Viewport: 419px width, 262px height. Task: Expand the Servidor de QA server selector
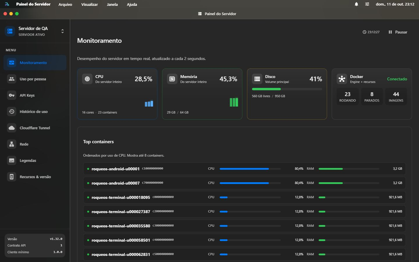click(x=63, y=31)
